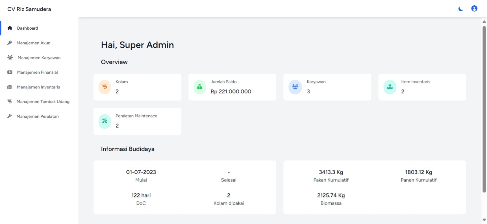
Task: Click the money icon for Manajemen Finansial
Action: (x=10, y=72)
